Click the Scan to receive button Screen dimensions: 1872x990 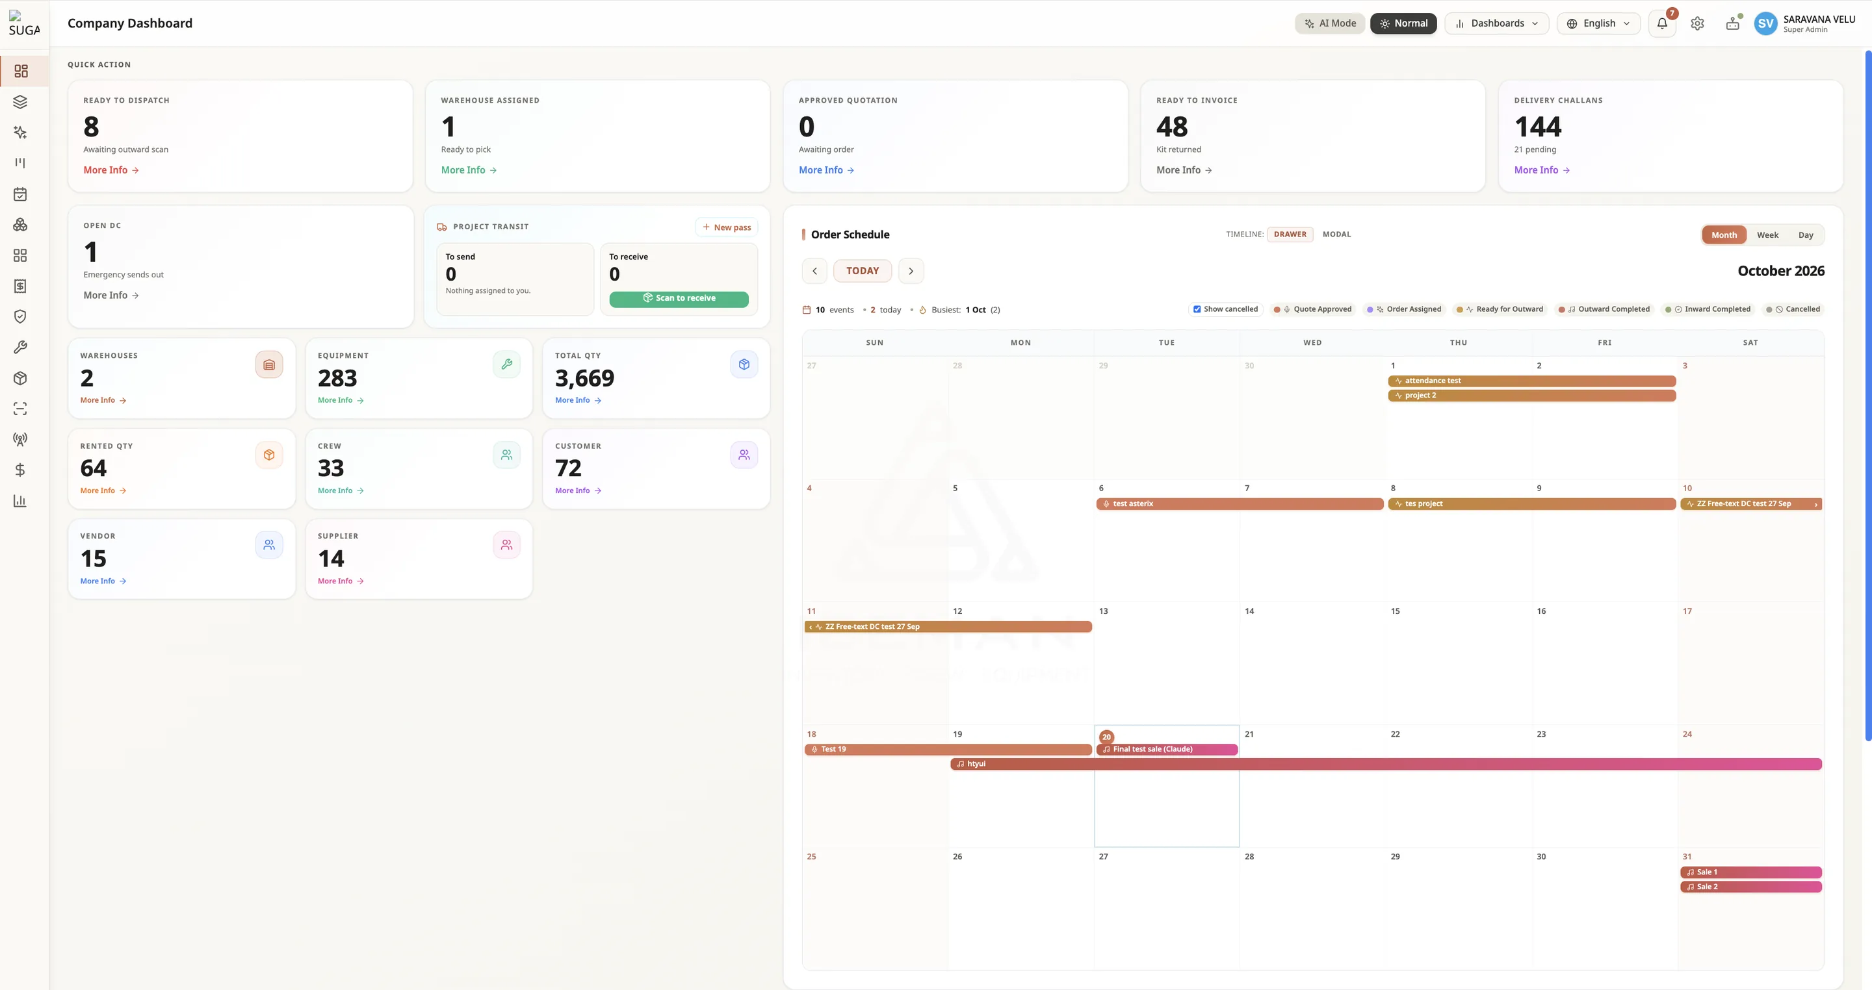click(679, 299)
